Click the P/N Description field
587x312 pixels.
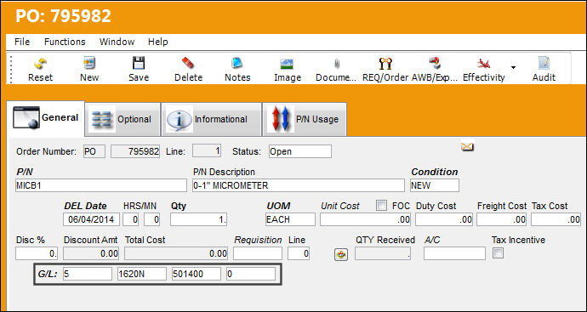tap(299, 185)
